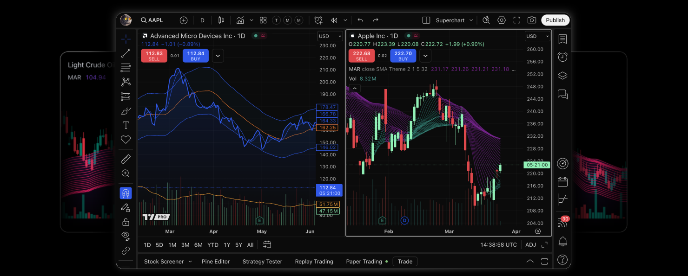Image resolution: width=688 pixels, height=276 pixels.
Task: Open the Emoji drawing tool
Action: click(x=126, y=139)
